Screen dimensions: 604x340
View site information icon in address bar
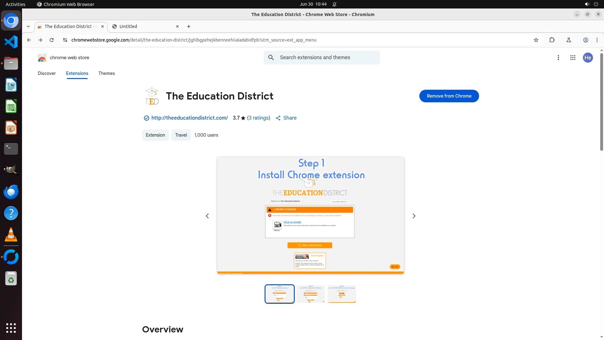[x=65, y=40]
